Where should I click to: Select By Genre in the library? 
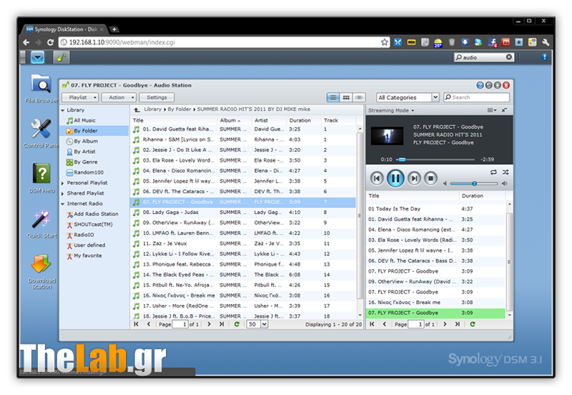point(82,162)
